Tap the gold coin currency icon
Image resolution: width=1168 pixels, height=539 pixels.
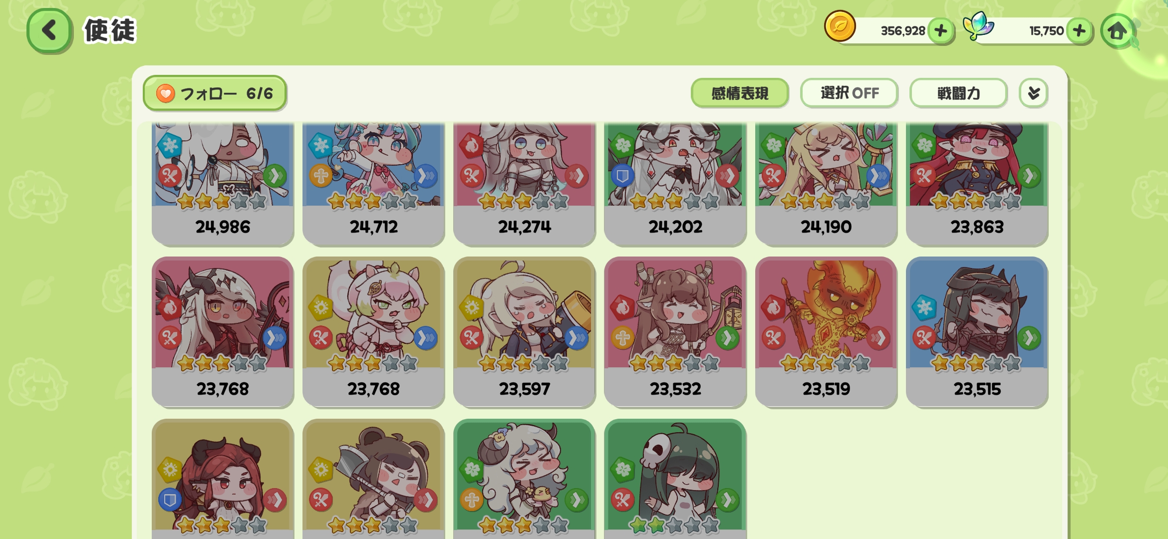(840, 26)
